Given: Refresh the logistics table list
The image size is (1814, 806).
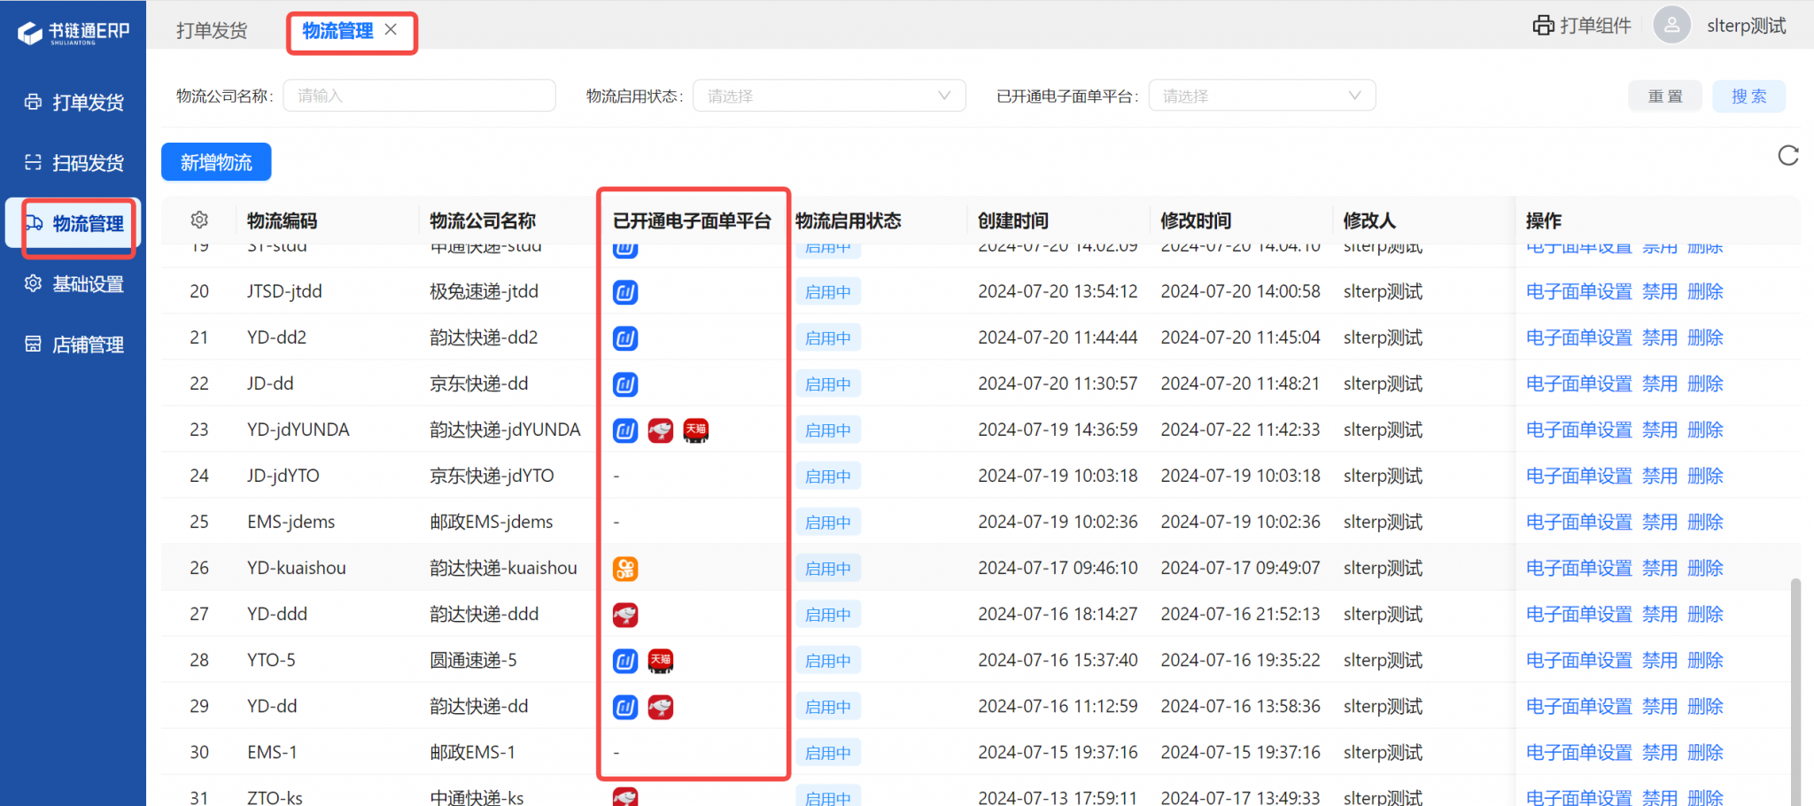Looking at the screenshot, I should pyautogui.click(x=1788, y=156).
